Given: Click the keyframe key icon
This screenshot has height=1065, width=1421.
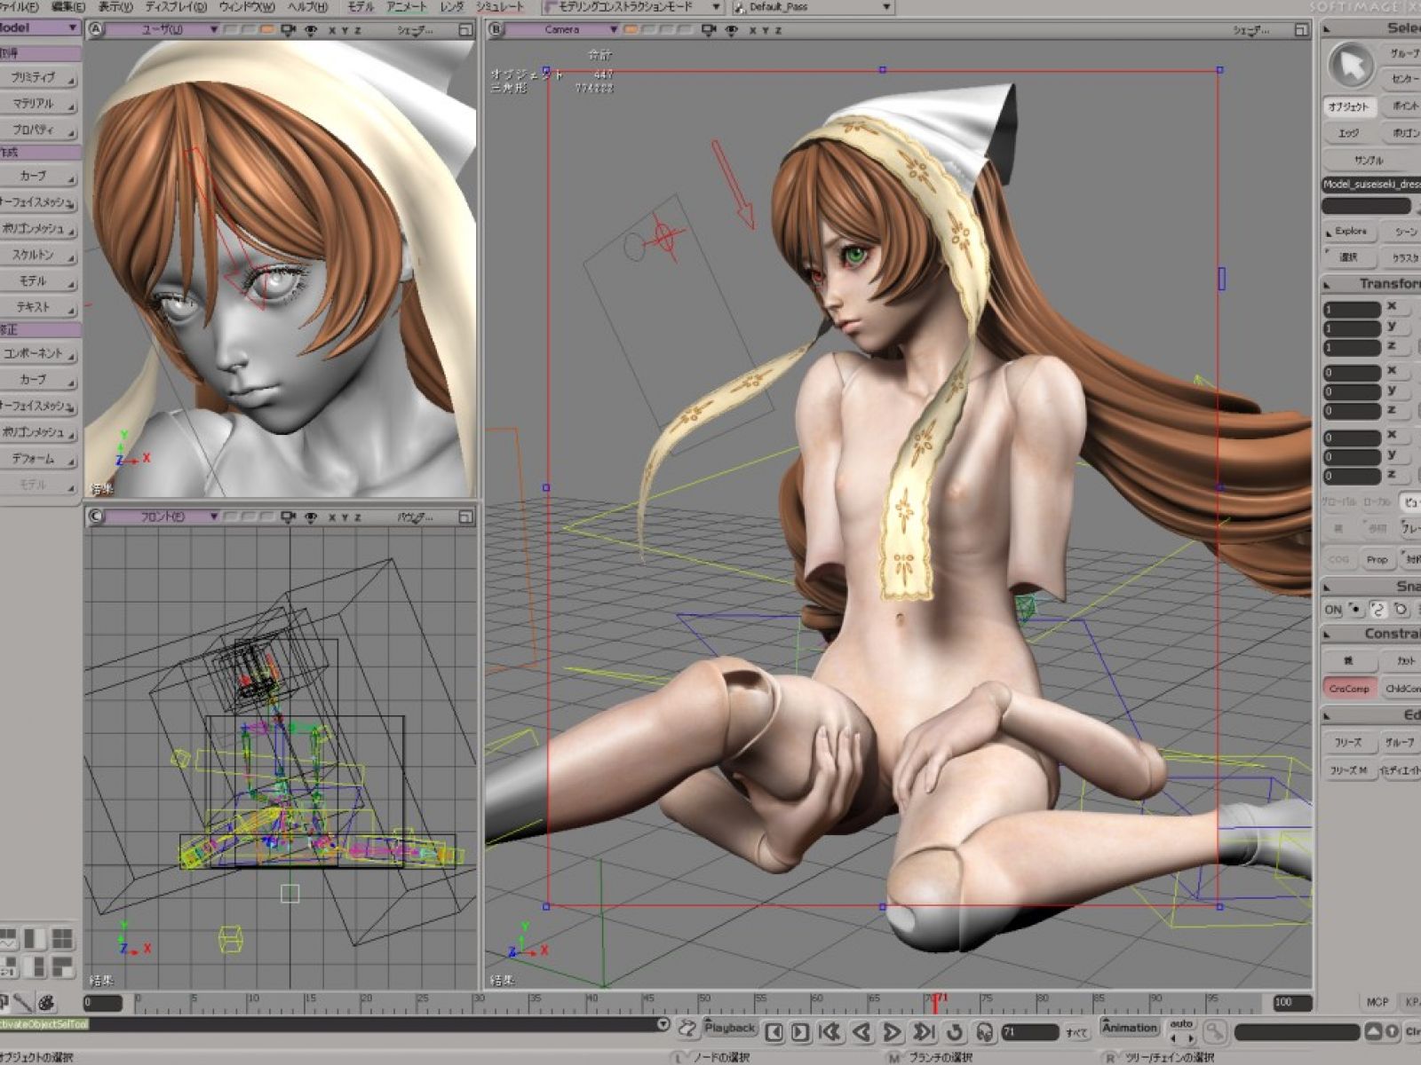Looking at the screenshot, I should [x=1214, y=1031].
